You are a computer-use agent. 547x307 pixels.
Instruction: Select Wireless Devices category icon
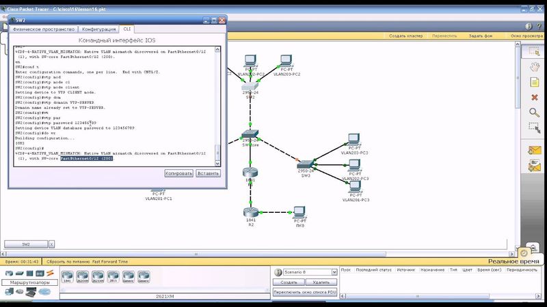[x=40, y=274]
